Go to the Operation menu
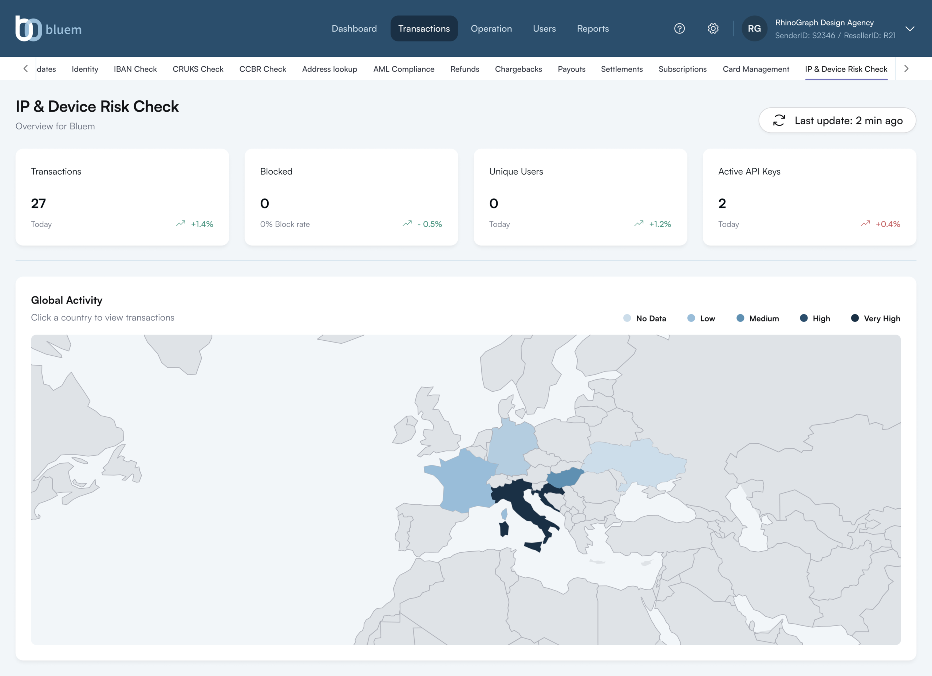Viewport: 932px width, 676px height. 491,28
